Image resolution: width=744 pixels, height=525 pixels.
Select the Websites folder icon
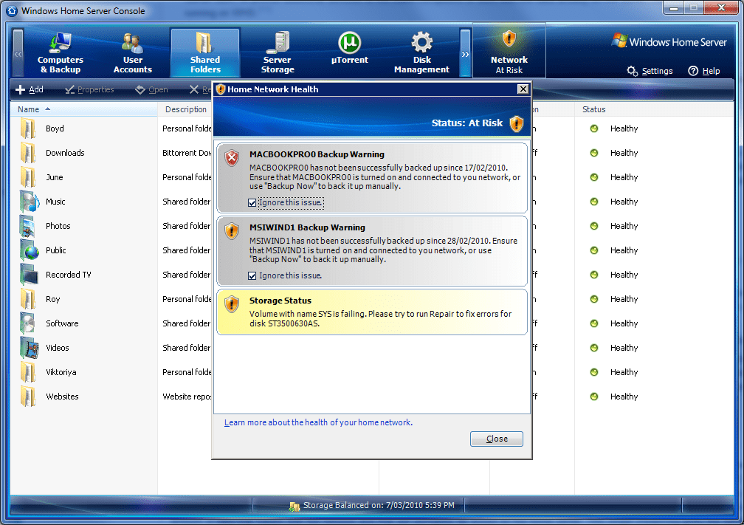(x=28, y=397)
